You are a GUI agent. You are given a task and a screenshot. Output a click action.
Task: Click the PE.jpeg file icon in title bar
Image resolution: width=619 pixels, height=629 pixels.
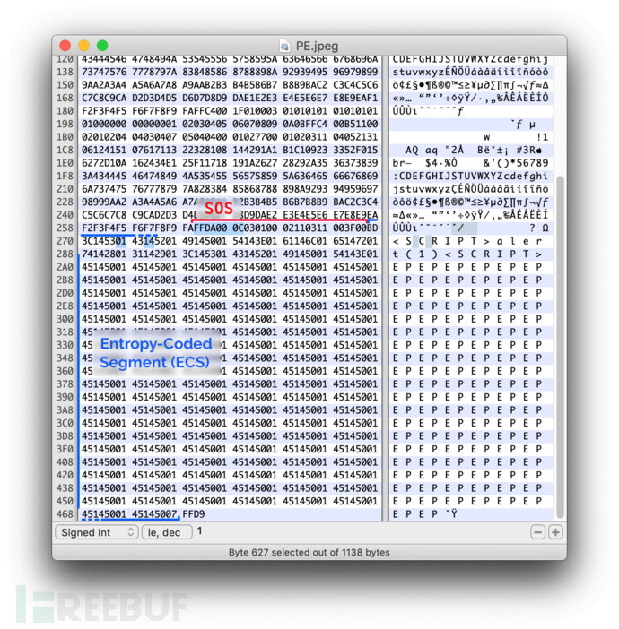(x=284, y=46)
